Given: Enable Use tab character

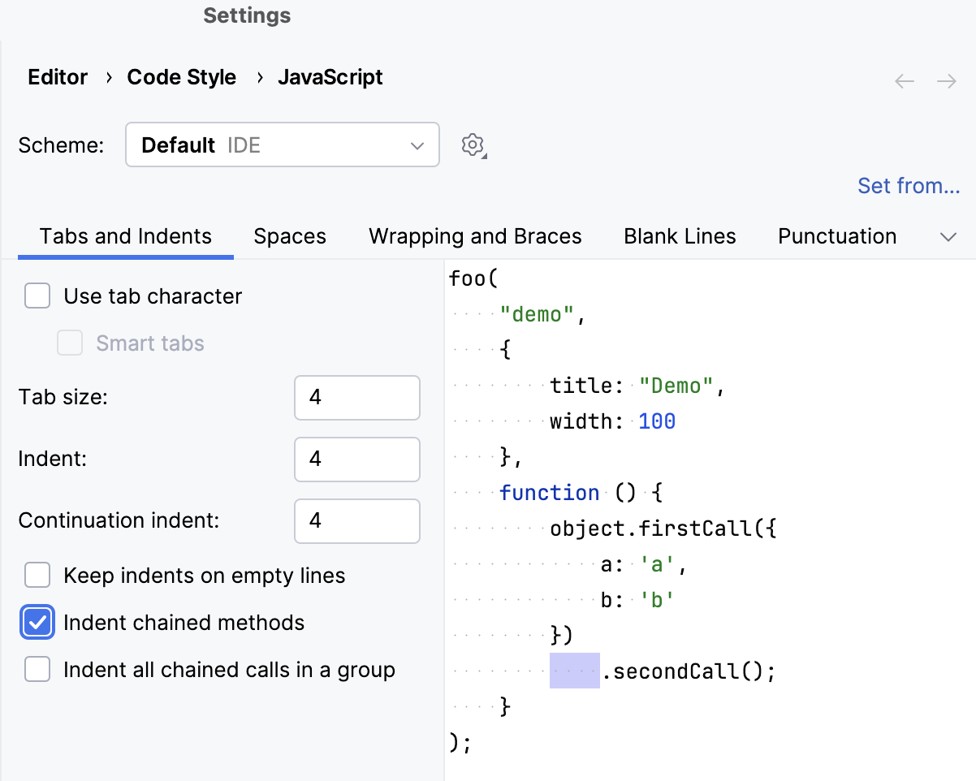Looking at the screenshot, I should [37, 296].
